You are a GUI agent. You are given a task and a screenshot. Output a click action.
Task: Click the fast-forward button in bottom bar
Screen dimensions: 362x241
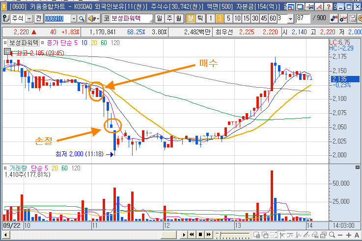[209, 235]
